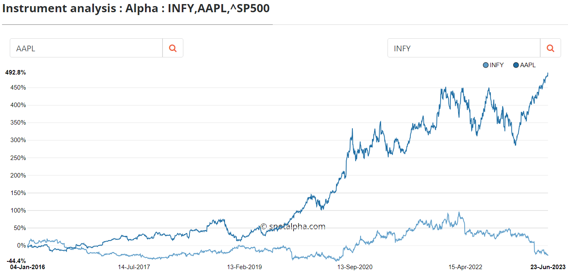Click the INFY legend label
This screenshot has width=568, height=274.
tap(497, 65)
